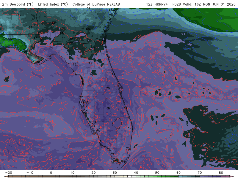Select the "12Z HRRRV4" model run label
This screenshot has height=178, width=238.
(157, 4)
